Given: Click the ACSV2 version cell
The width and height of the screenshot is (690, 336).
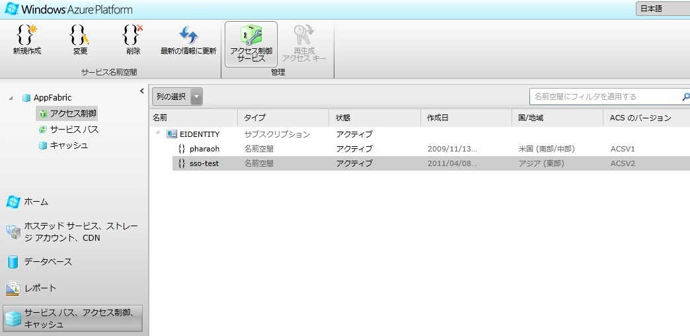Looking at the screenshot, I should [x=623, y=163].
